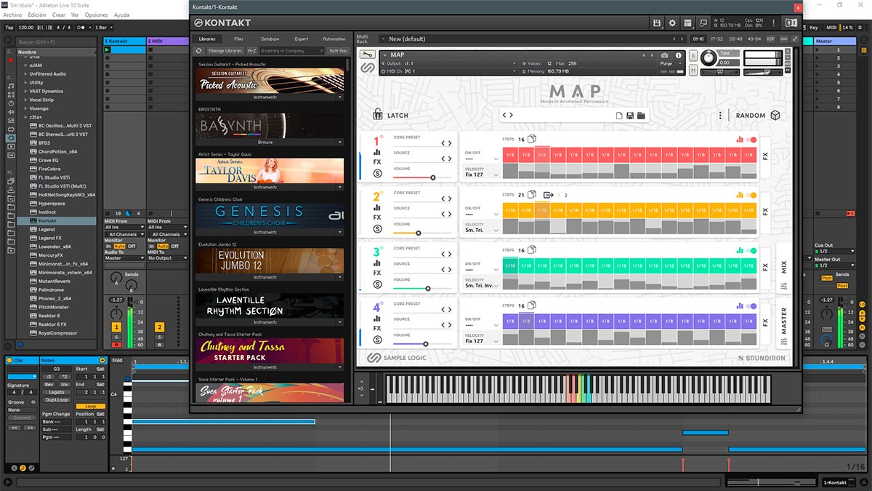Viewport: 872px width, 491px height.
Task: Copy steps of sequencer lane 1
Action: pos(532,139)
